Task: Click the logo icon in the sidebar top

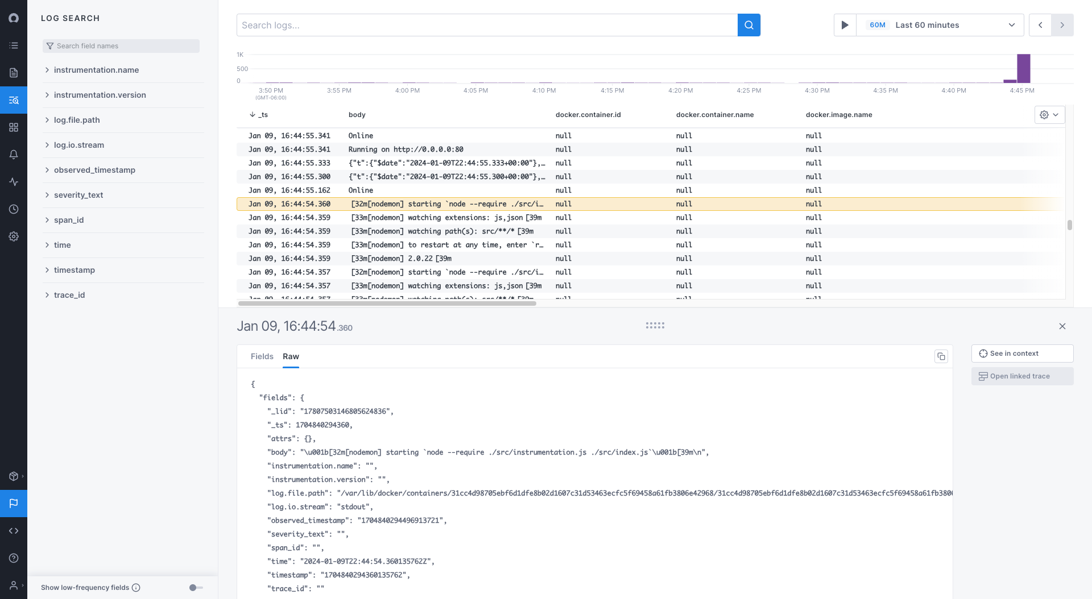Action: click(x=14, y=18)
